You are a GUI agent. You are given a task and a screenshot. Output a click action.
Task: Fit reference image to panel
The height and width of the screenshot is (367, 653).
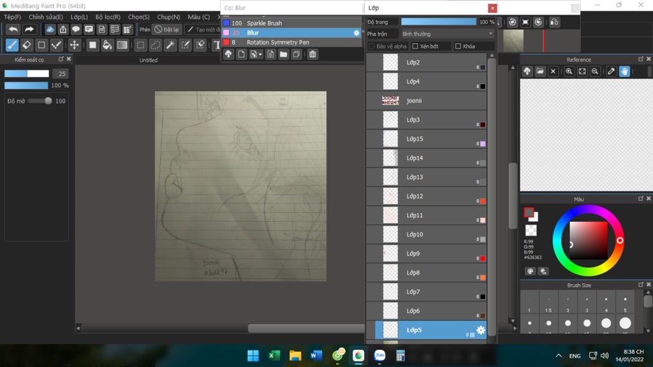pyautogui.click(x=582, y=71)
